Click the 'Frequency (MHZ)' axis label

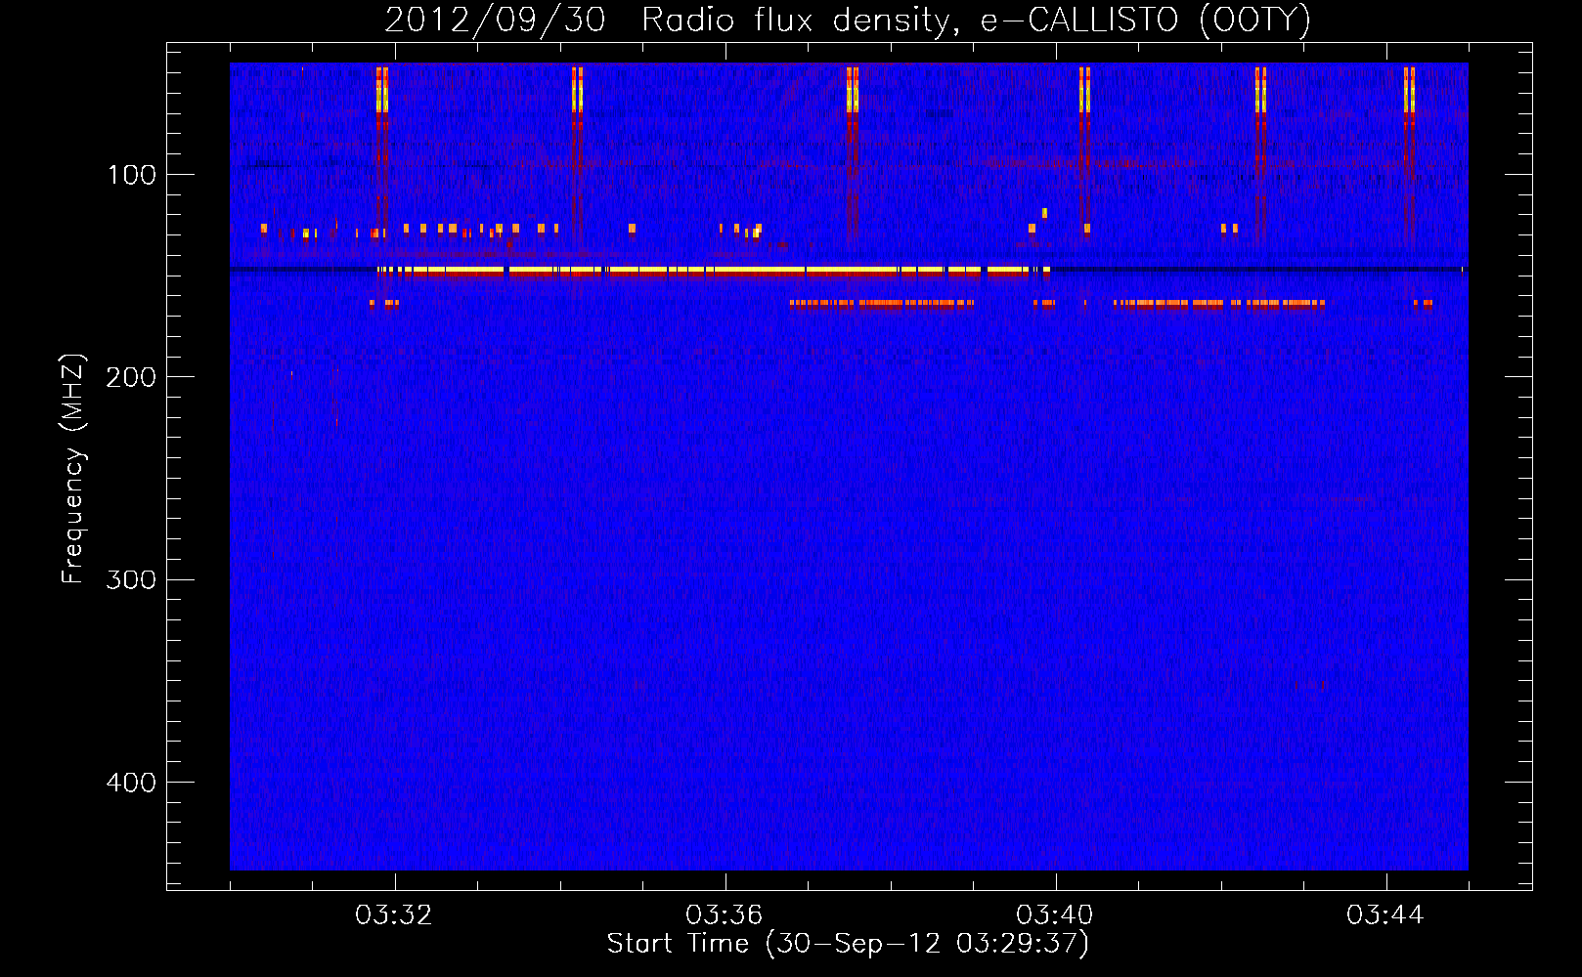pyautogui.click(x=73, y=469)
